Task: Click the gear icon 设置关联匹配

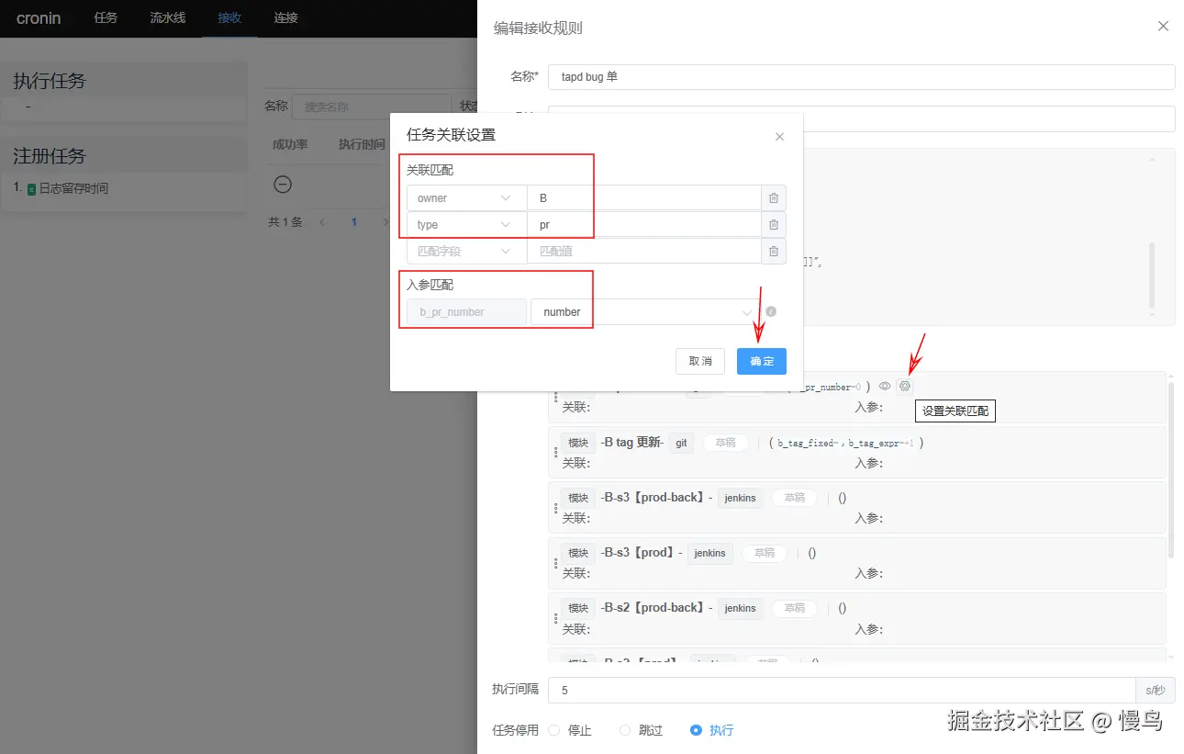Action: 905,387
